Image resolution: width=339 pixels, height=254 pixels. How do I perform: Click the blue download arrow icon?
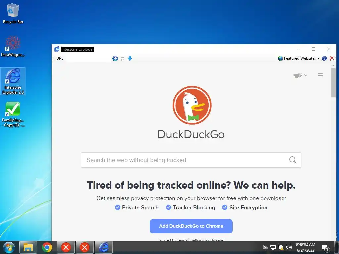pyautogui.click(x=130, y=58)
